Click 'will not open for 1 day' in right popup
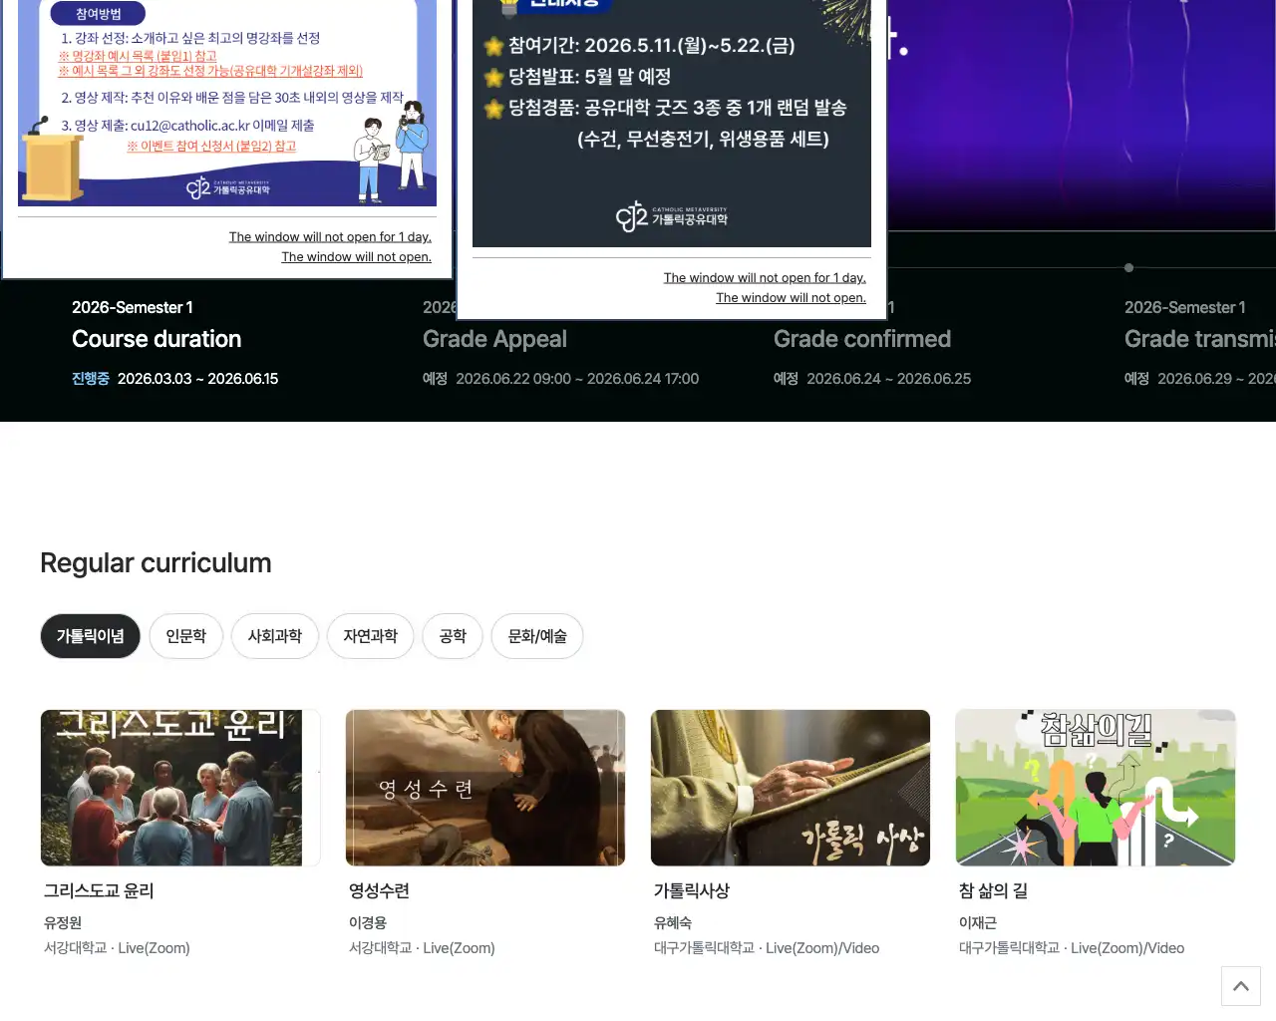1276x1021 pixels. 765,278
